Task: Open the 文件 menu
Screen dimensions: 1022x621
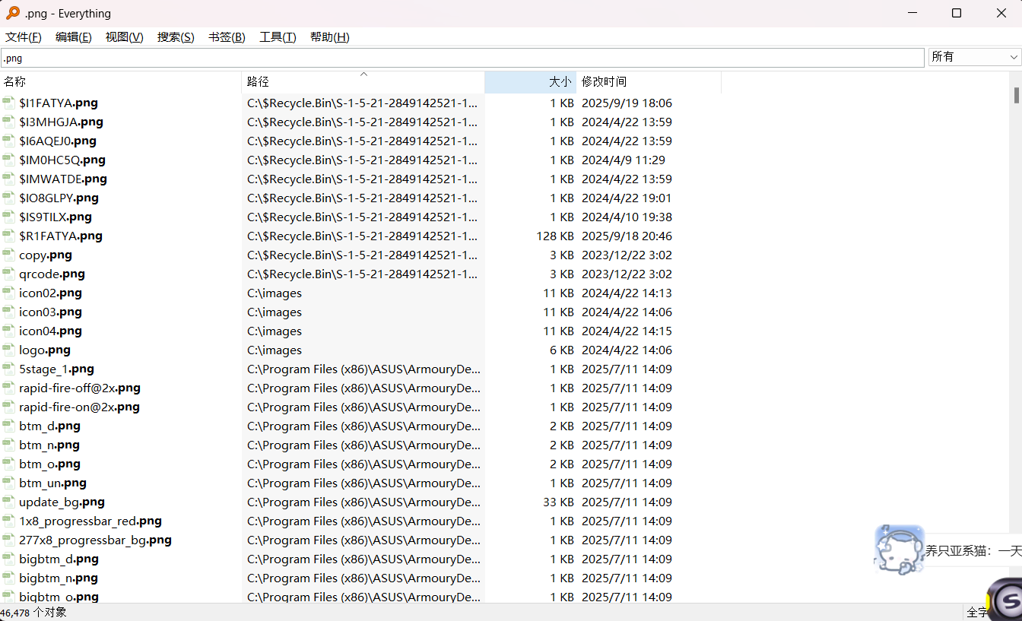Action: [23, 36]
